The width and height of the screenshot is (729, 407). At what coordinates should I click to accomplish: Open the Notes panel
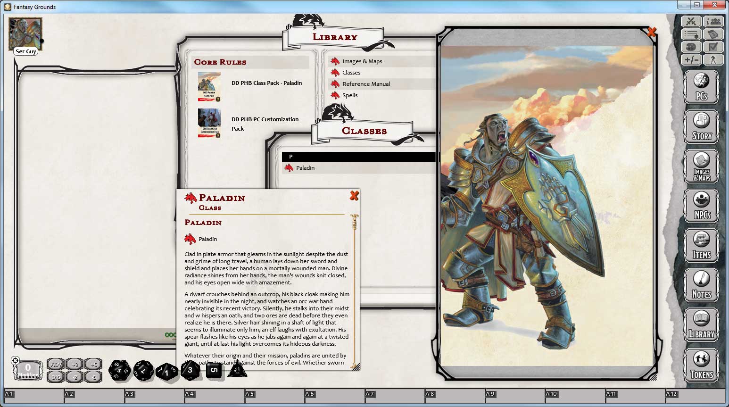click(702, 285)
